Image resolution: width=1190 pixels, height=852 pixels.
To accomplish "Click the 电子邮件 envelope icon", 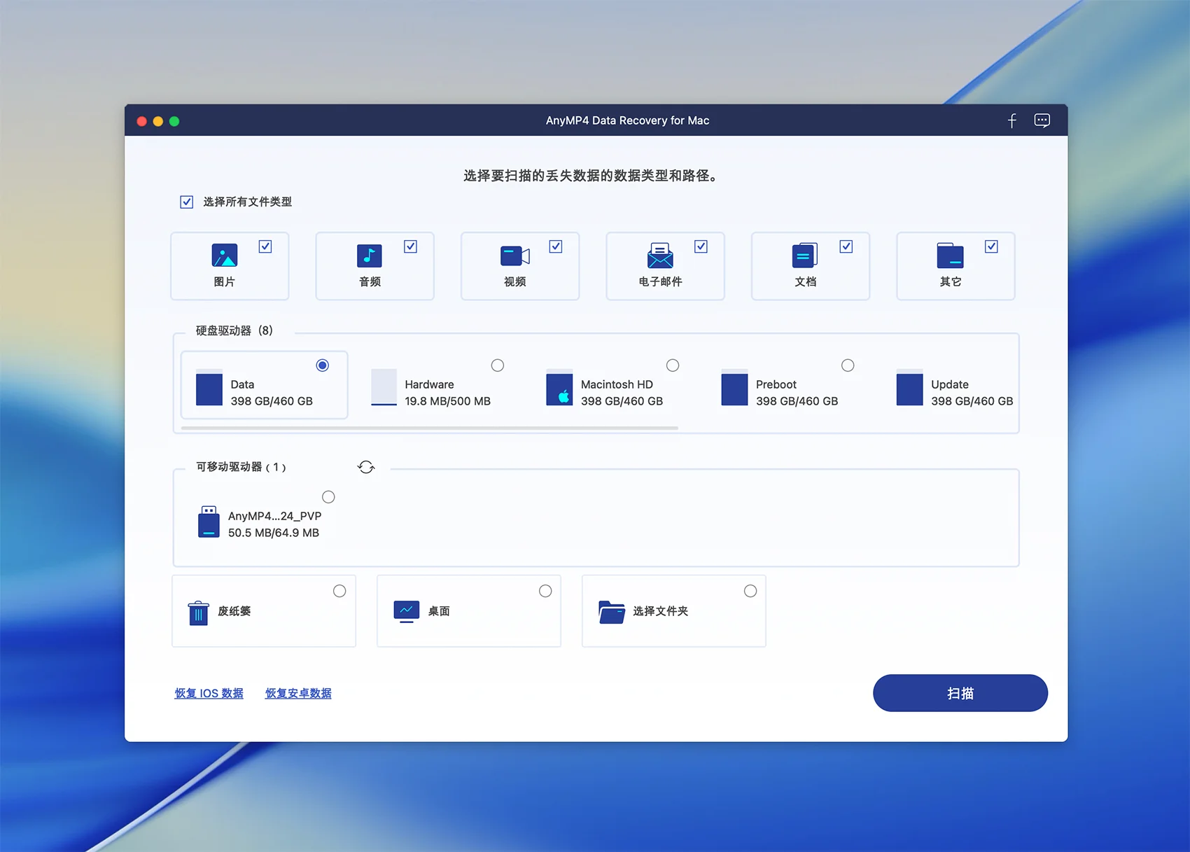I will (659, 256).
